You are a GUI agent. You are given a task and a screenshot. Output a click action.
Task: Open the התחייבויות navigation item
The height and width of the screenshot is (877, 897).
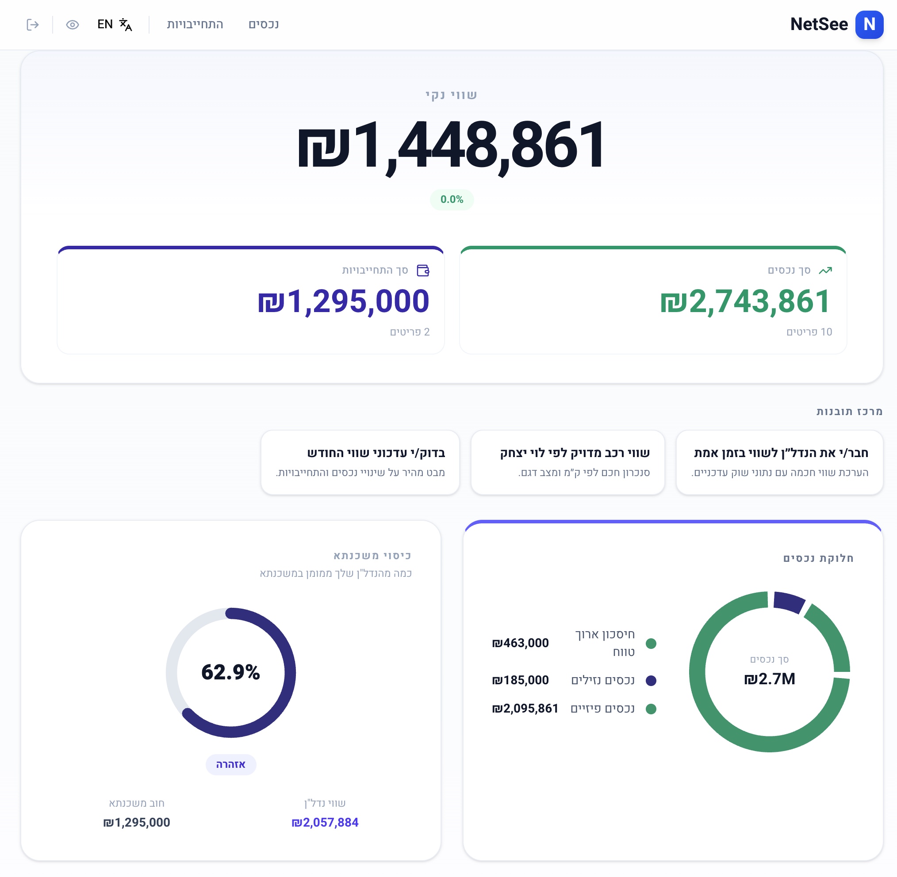195,24
